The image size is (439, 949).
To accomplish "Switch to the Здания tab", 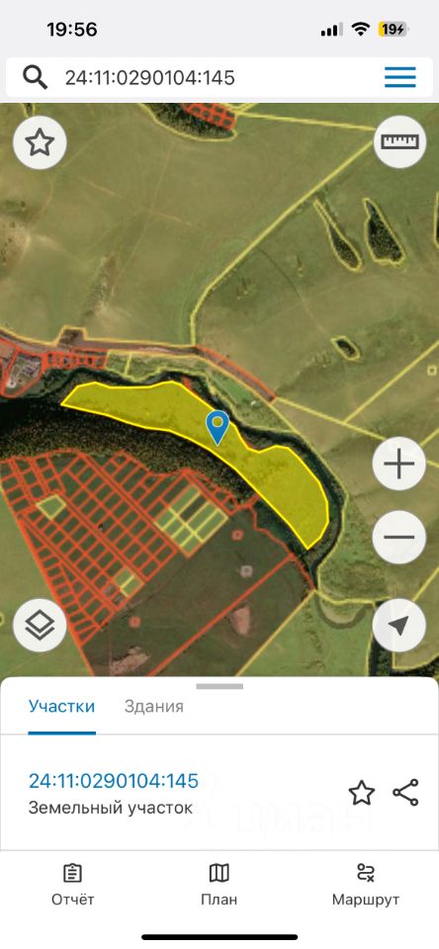I will click(x=154, y=706).
